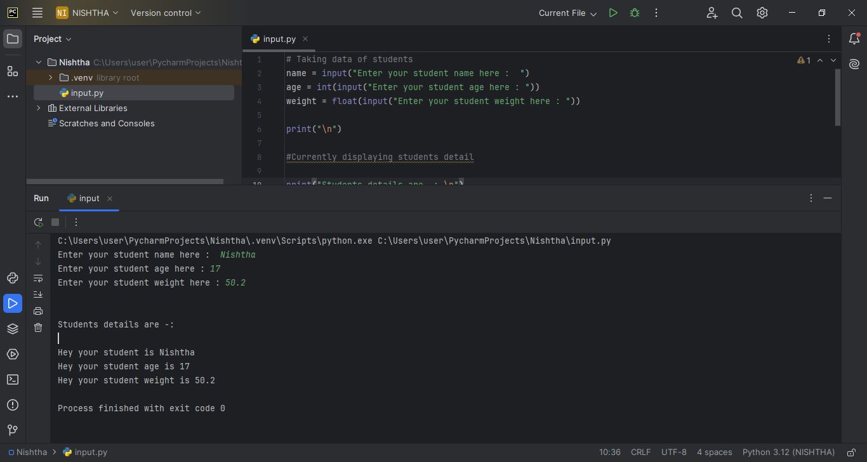
Task: Click the 10:36 caret position indicator
Action: pos(610,452)
